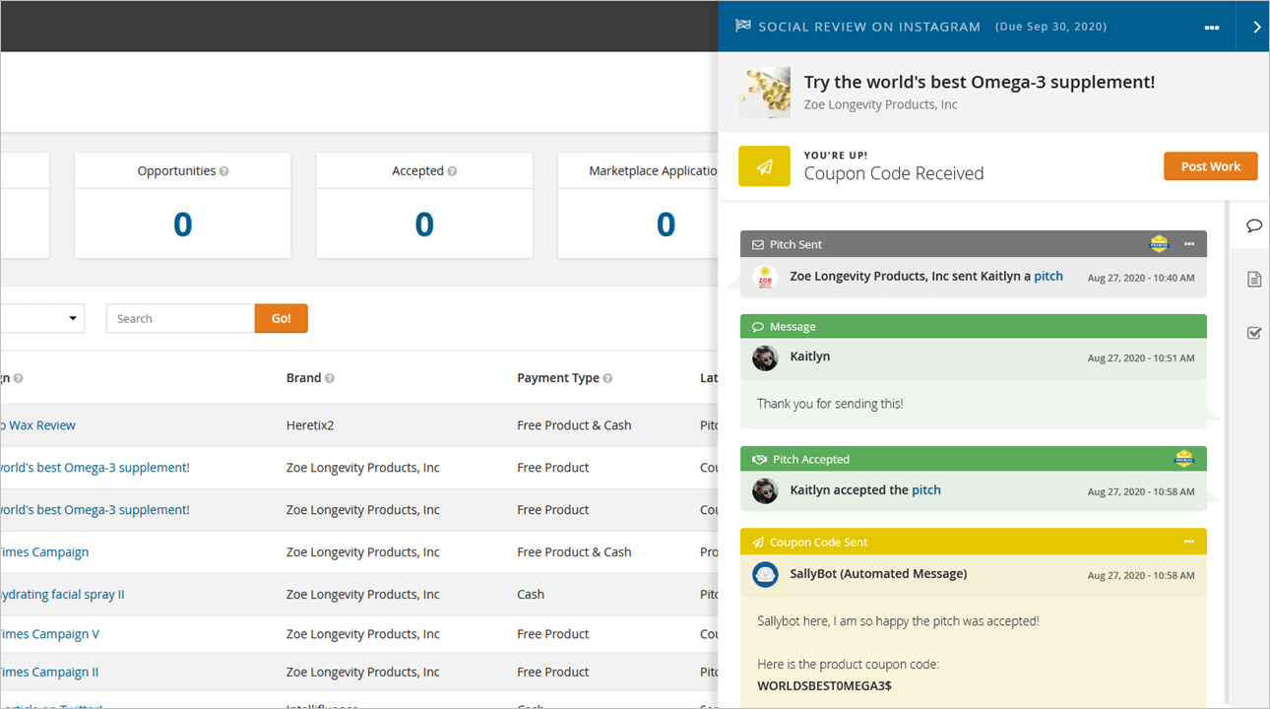Open the pitch link in Pitch Accepted

click(926, 489)
